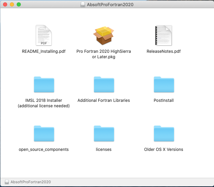Select the open_source_components folder icon
Screen dimensions: 214x187
44,134
